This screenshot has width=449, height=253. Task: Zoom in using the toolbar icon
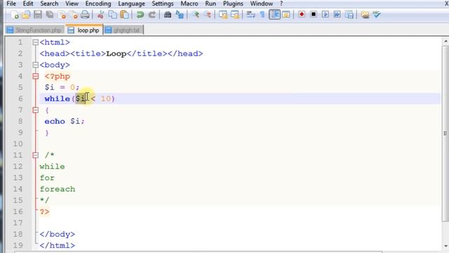pyautogui.click(x=196, y=15)
